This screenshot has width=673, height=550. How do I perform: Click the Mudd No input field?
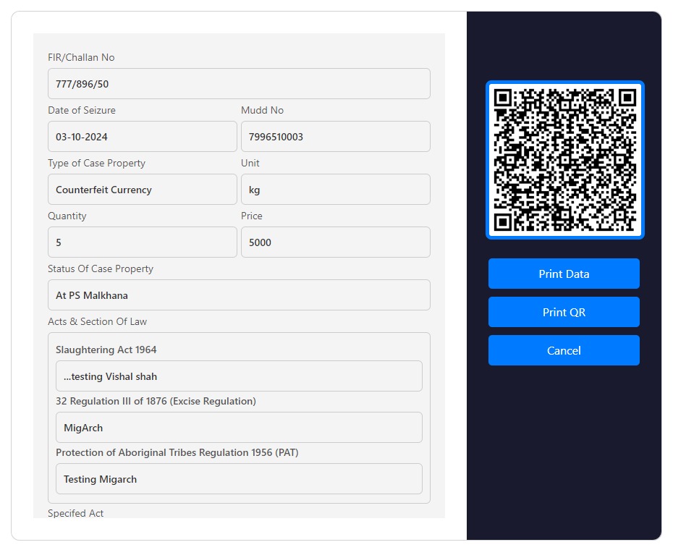click(336, 137)
